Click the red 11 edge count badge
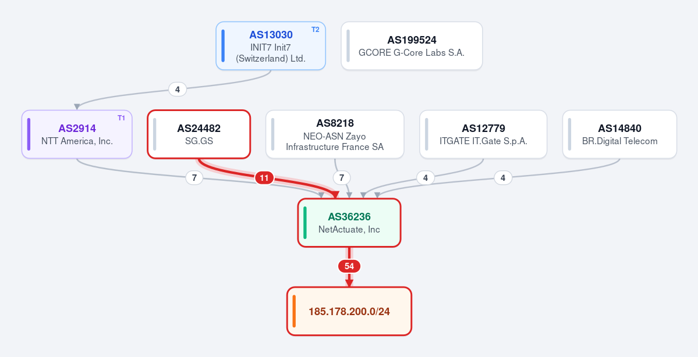 264,178
